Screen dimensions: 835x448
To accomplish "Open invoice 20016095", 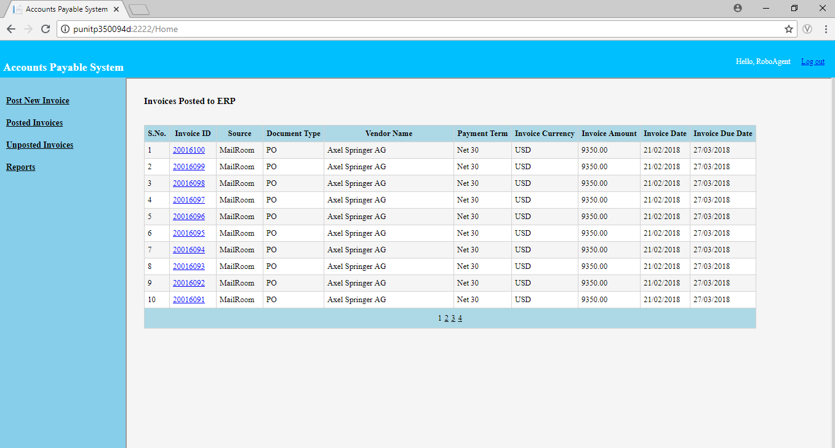I will [189, 233].
